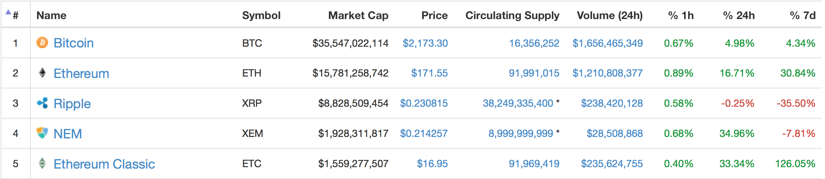Click the Ethereum Classic green logo icon
The height and width of the screenshot is (179, 825).
tap(42, 164)
